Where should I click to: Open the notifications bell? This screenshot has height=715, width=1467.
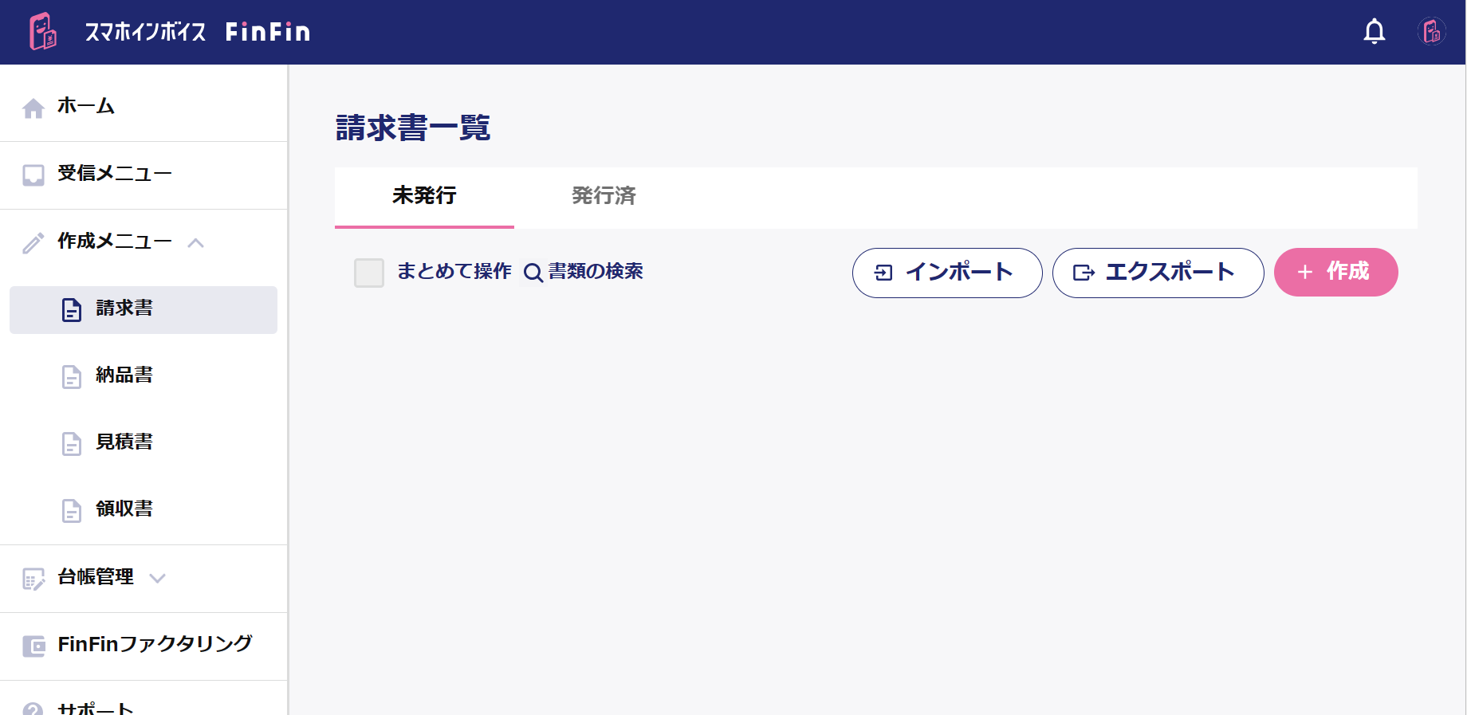(1375, 32)
